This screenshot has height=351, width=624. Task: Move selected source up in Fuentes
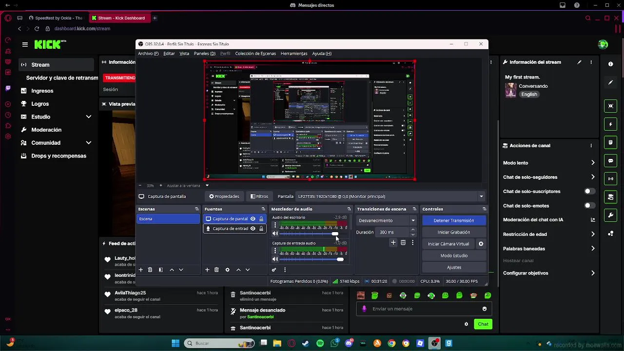point(238,270)
